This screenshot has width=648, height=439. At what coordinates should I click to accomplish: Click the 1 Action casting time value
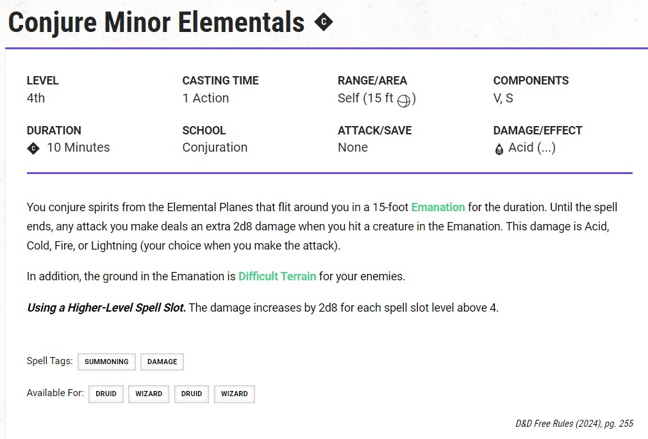point(205,99)
